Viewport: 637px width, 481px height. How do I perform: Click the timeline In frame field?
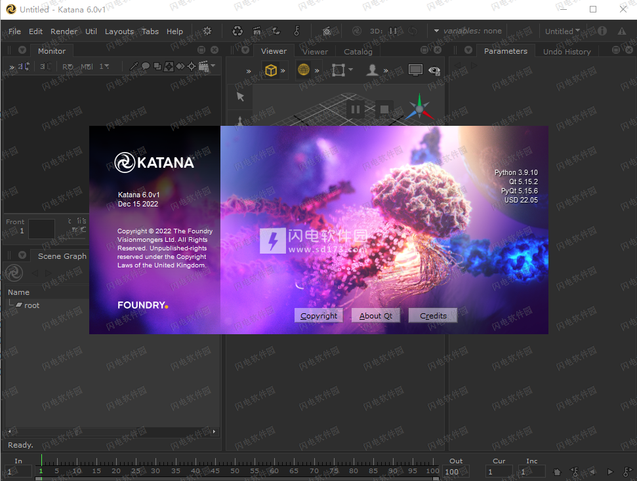coord(18,472)
